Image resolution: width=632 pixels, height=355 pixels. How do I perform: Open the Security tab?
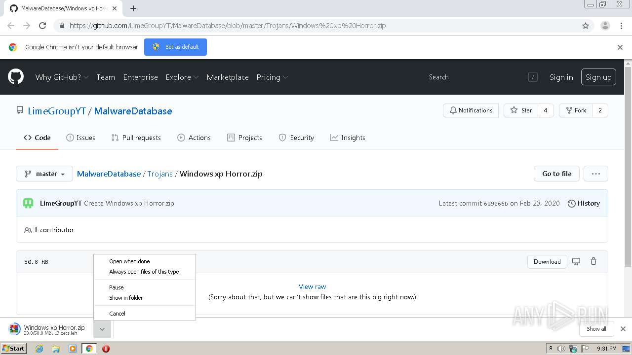(x=296, y=138)
